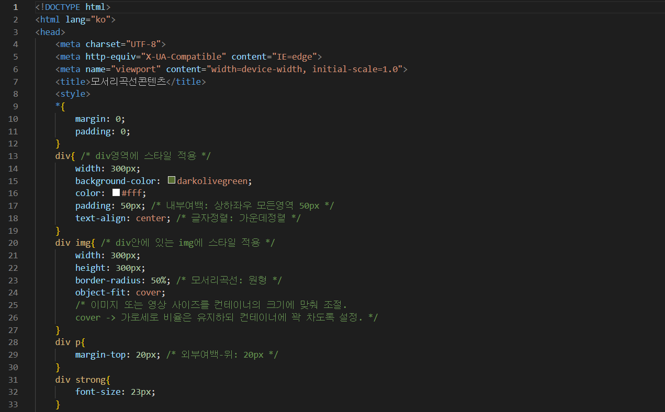Click the comment "div영역에 스타일 적용"
The image size is (665, 412).
click(x=146, y=156)
